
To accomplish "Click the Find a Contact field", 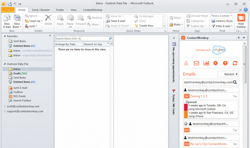I will click(x=222, y=16).
